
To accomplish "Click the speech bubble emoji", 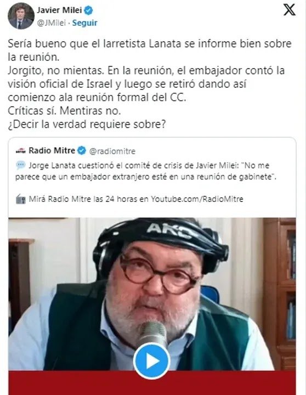I will point(21,166).
